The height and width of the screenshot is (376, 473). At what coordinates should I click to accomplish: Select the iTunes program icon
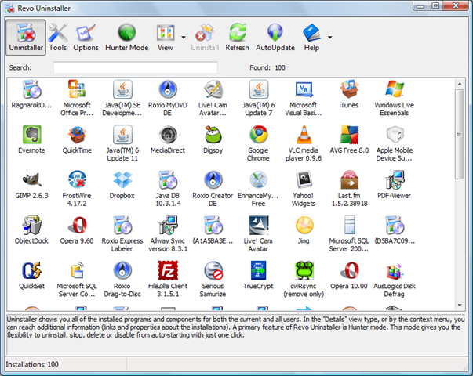[x=349, y=89]
